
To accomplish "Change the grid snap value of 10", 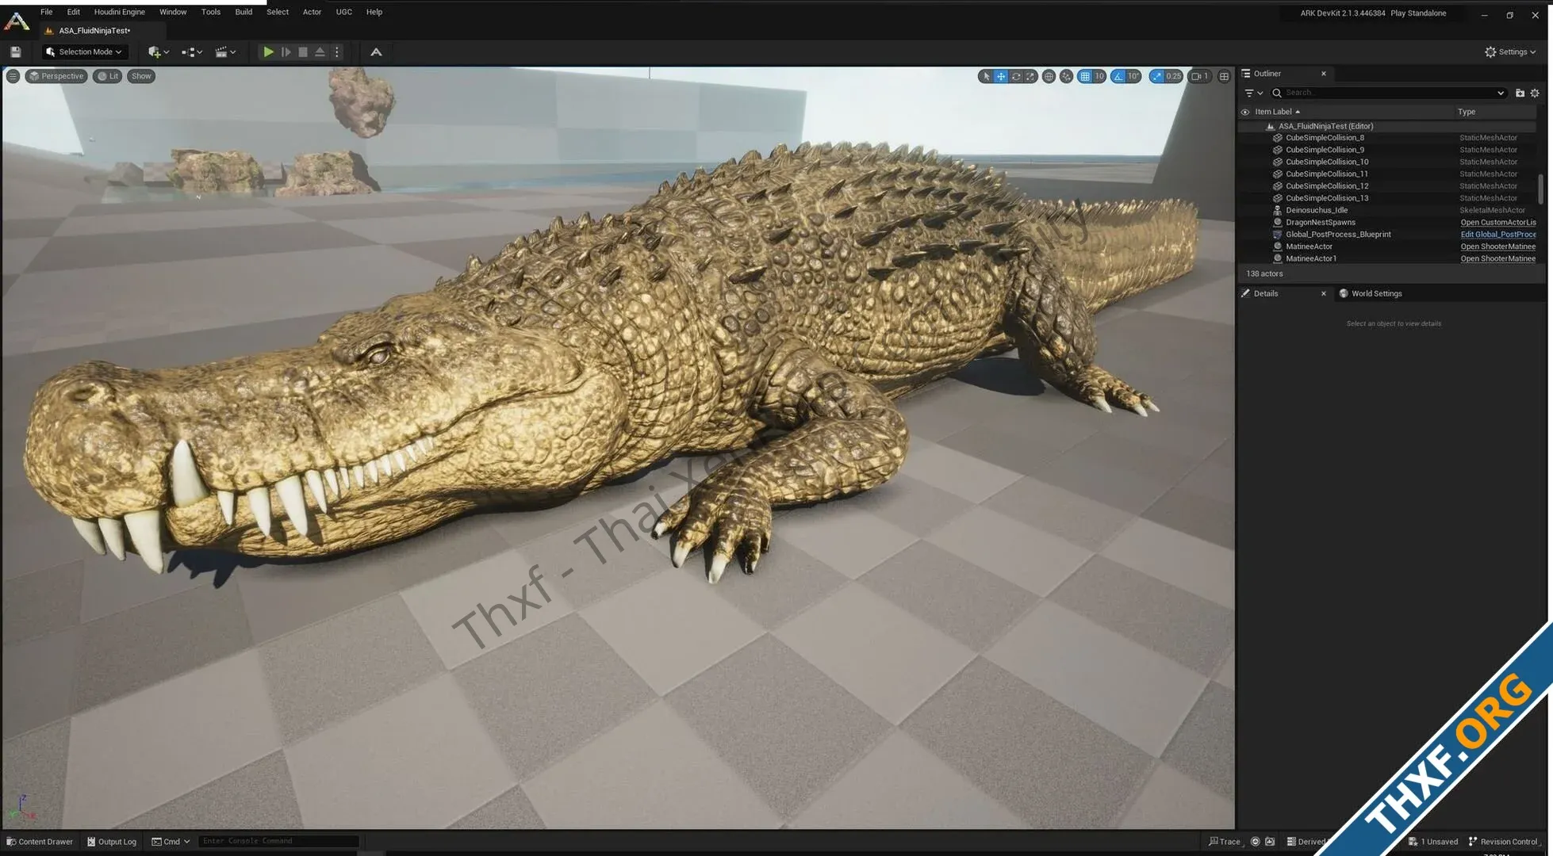I will [x=1099, y=76].
